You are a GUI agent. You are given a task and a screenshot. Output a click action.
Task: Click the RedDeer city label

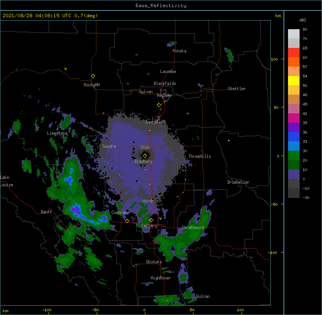[164, 95]
